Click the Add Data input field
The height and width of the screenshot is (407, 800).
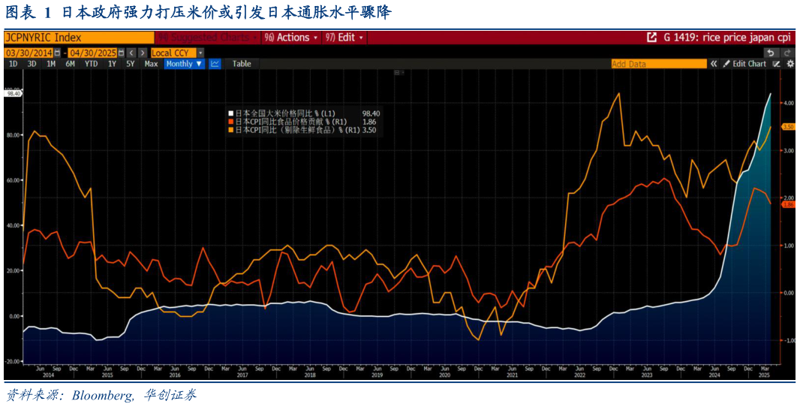pyautogui.click(x=658, y=64)
